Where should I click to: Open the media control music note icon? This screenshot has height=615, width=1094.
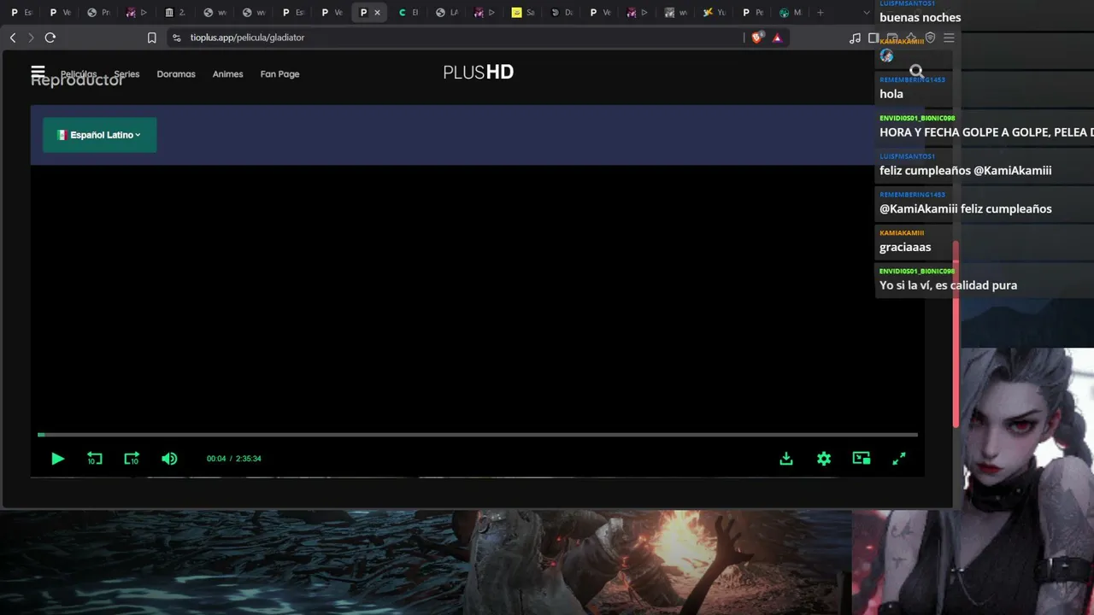click(x=855, y=38)
